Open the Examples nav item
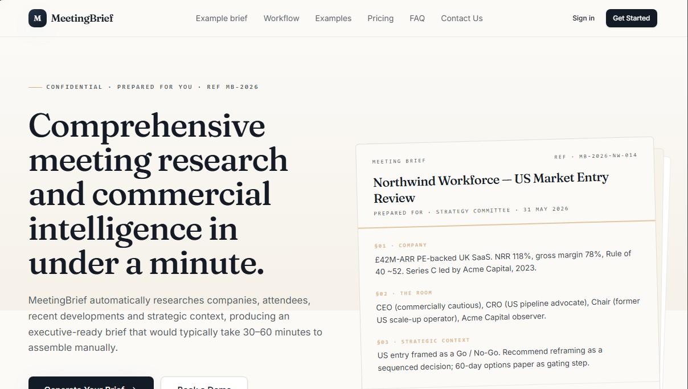The image size is (688, 389). [333, 18]
